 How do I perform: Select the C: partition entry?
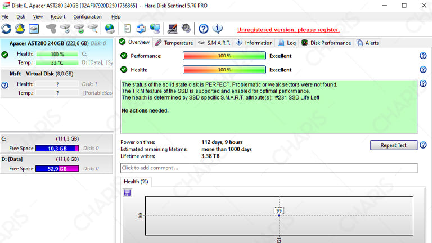57,143
